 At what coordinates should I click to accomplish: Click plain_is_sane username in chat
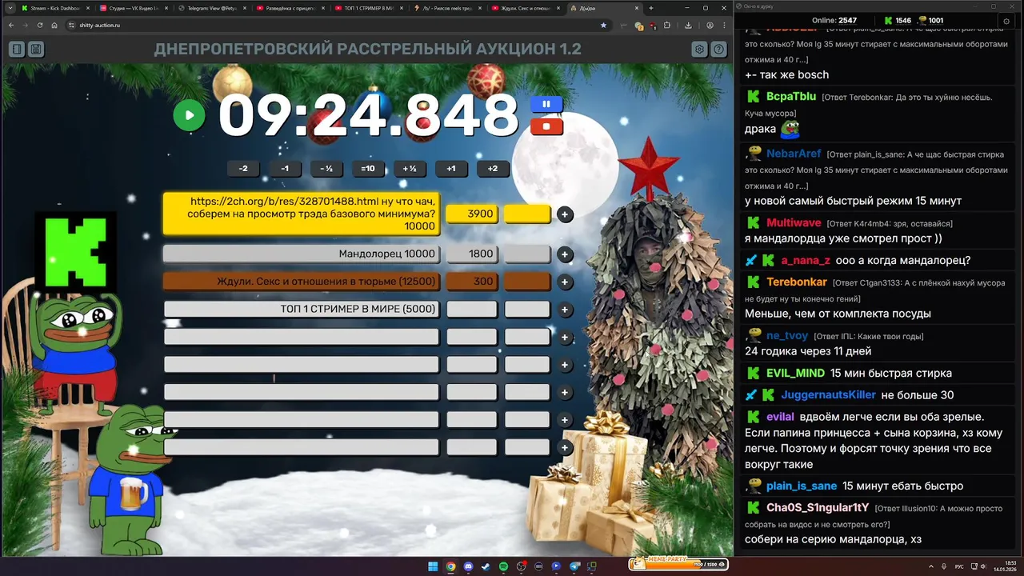click(x=802, y=486)
